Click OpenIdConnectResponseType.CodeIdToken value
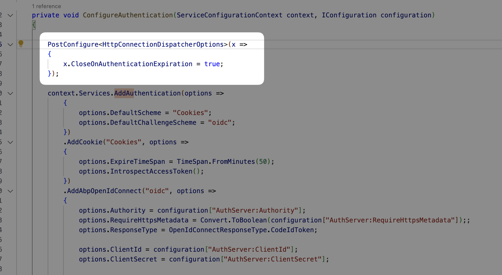The image size is (502, 275). [x=241, y=230]
